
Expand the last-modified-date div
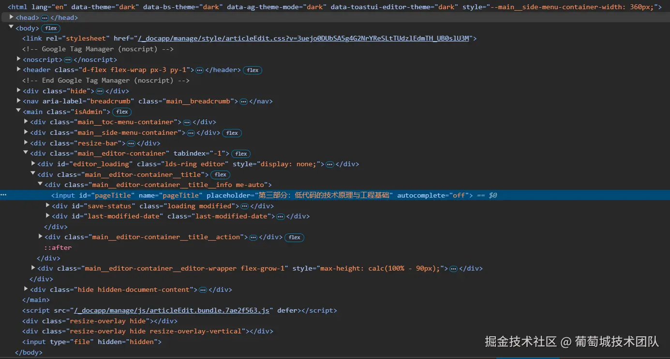pos(47,216)
